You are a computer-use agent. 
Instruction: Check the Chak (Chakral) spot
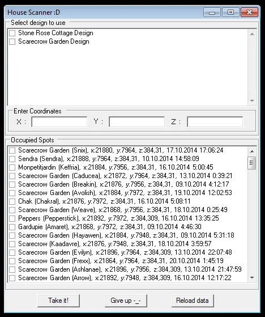tap(12, 201)
